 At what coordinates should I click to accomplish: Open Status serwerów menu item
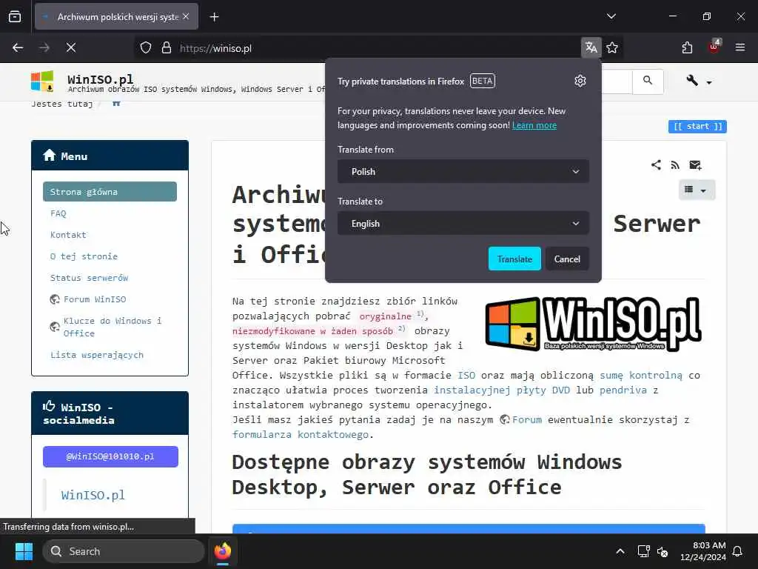click(89, 278)
